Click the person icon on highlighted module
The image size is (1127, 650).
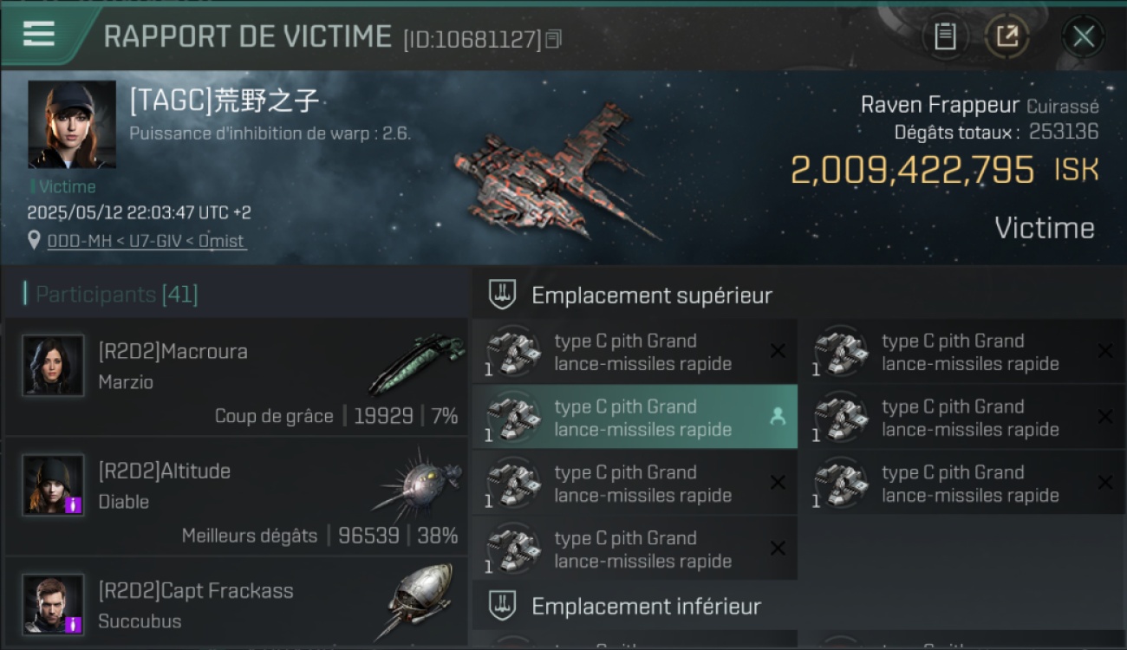tap(778, 417)
